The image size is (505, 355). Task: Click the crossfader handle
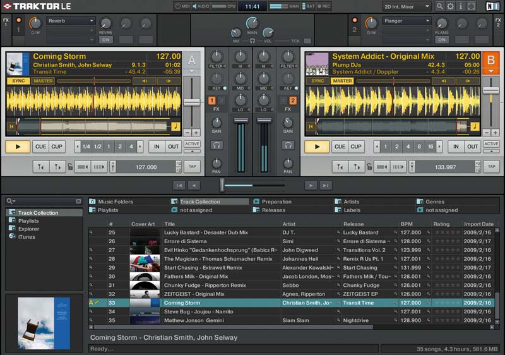(x=222, y=185)
